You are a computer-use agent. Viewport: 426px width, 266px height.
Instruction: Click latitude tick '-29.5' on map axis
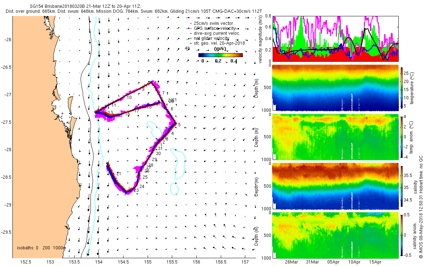6,232
